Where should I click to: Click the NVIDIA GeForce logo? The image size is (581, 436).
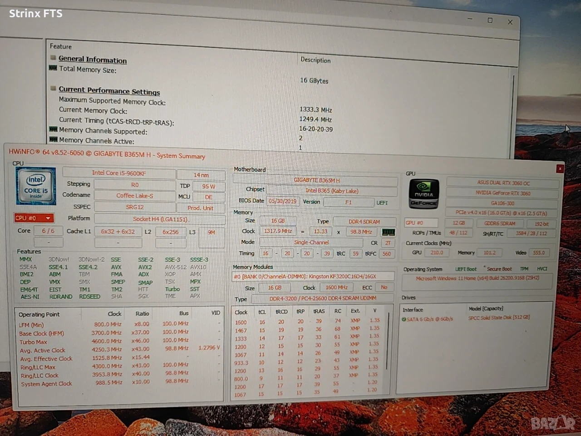[424, 194]
